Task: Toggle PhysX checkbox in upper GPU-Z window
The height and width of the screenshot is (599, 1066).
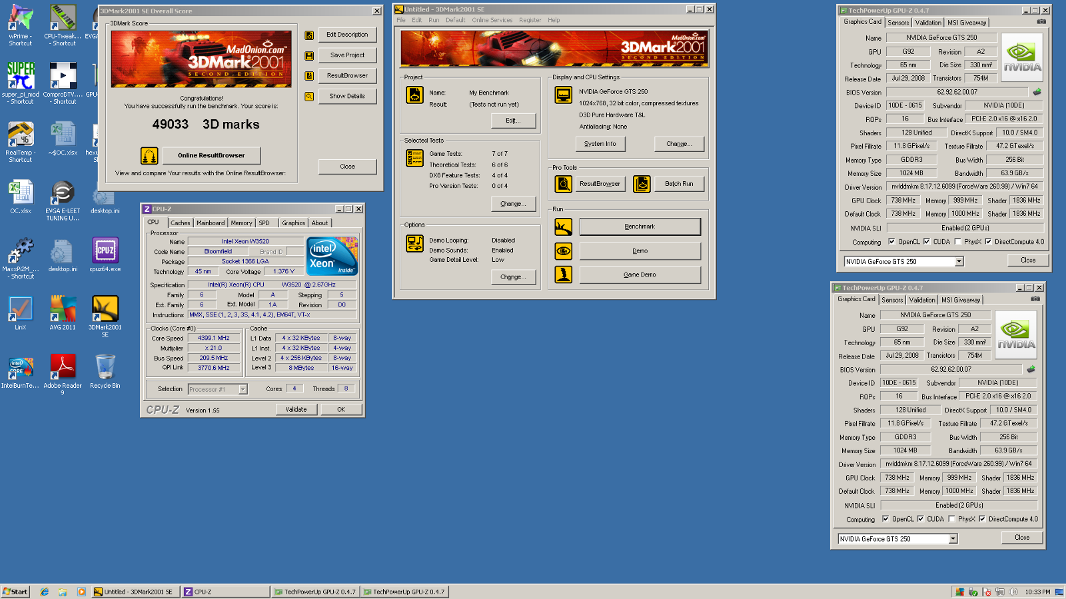Action: tap(957, 242)
